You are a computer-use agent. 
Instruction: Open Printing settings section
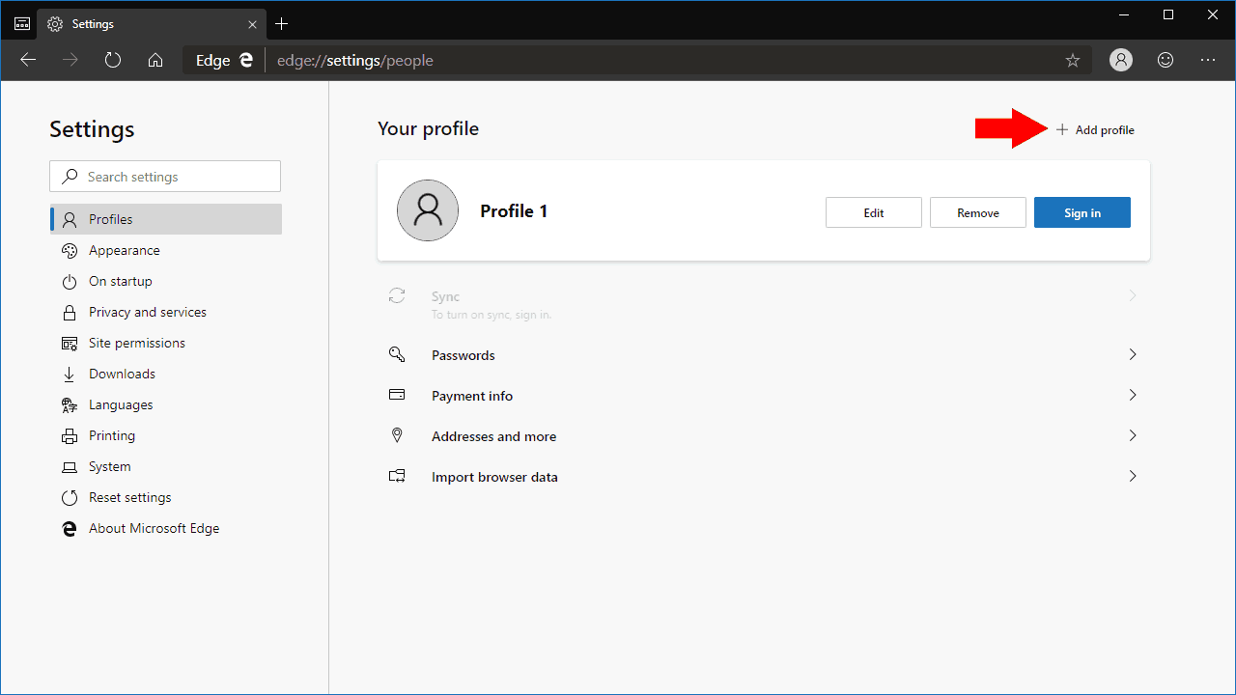click(166, 435)
